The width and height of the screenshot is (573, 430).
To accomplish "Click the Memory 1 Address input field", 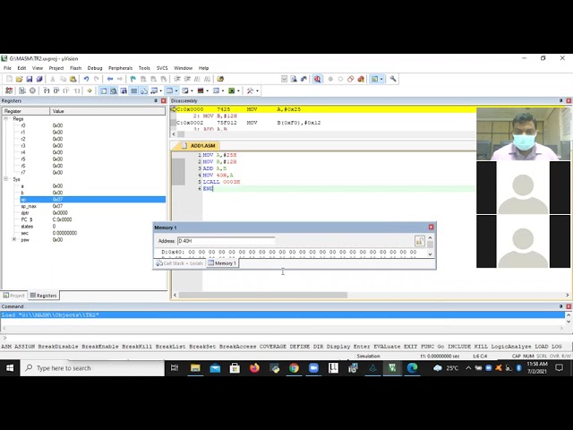I will pyautogui.click(x=224, y=241).
